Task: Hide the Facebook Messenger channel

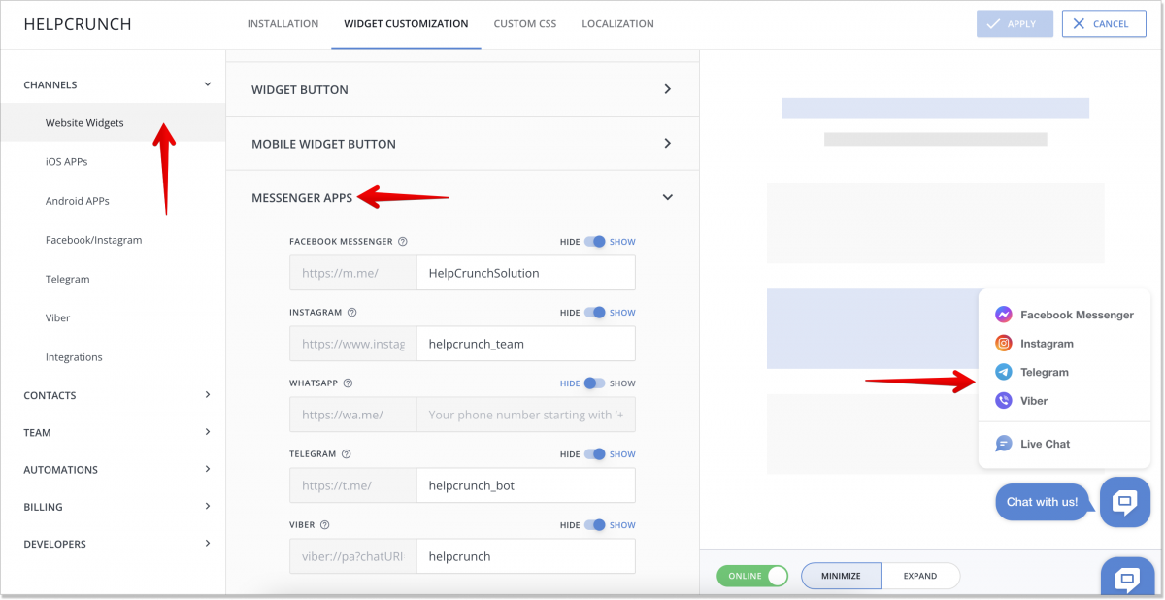Action: 570,241
